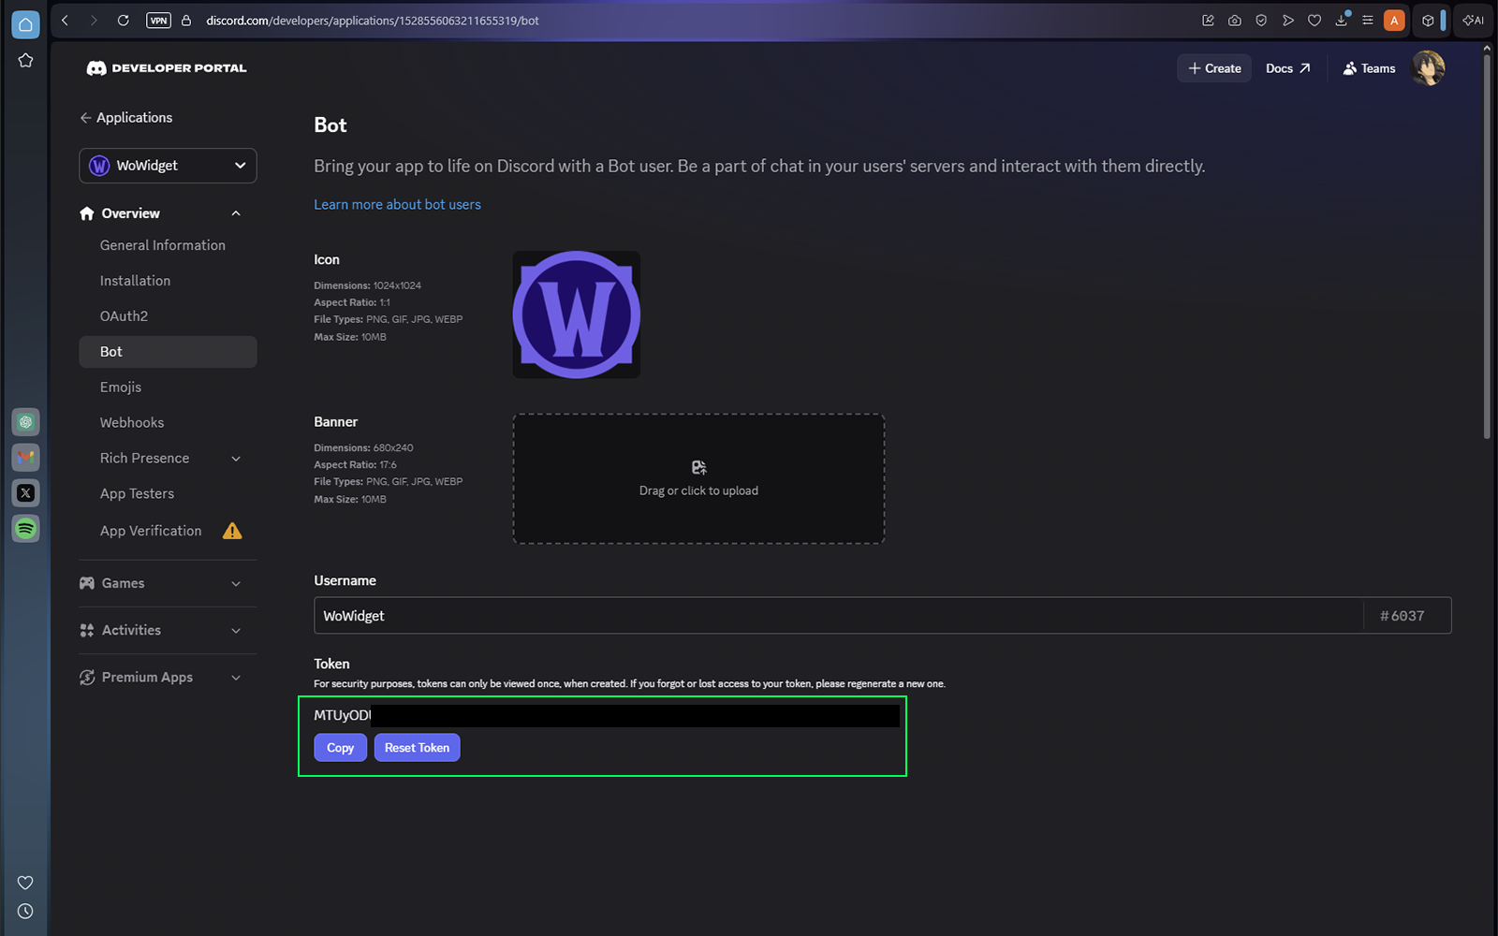Screen dimensions: 1498x936
Task: Open Learn more about bot users link
Action: [397, 204]
